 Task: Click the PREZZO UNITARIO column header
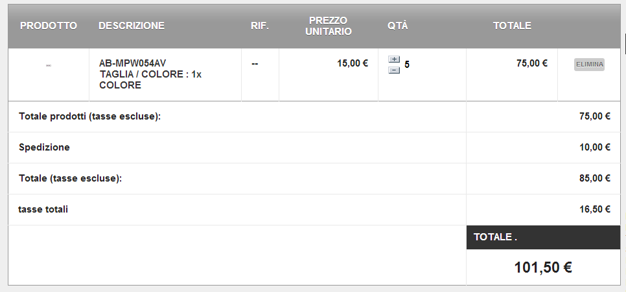point(329,26)
